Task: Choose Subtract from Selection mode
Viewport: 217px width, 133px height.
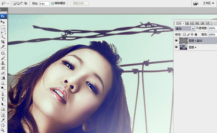Action: [x=22, y=3]
